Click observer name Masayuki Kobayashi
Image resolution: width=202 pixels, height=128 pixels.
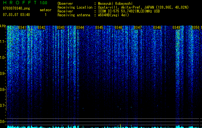point(115,4)
